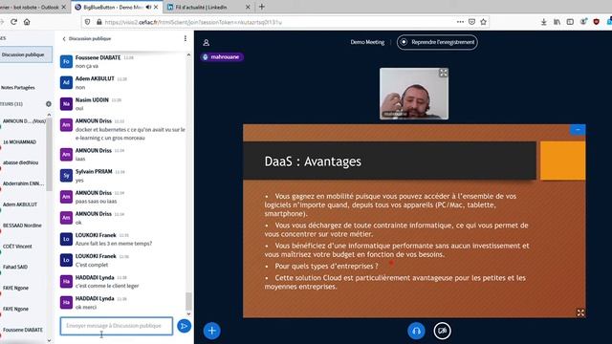Close the LinkedIn tab

coord(248,7)
